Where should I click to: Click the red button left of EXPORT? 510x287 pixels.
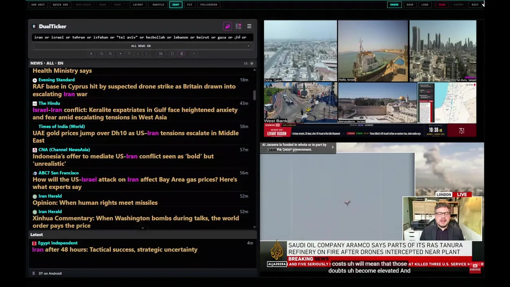[442, 5]
